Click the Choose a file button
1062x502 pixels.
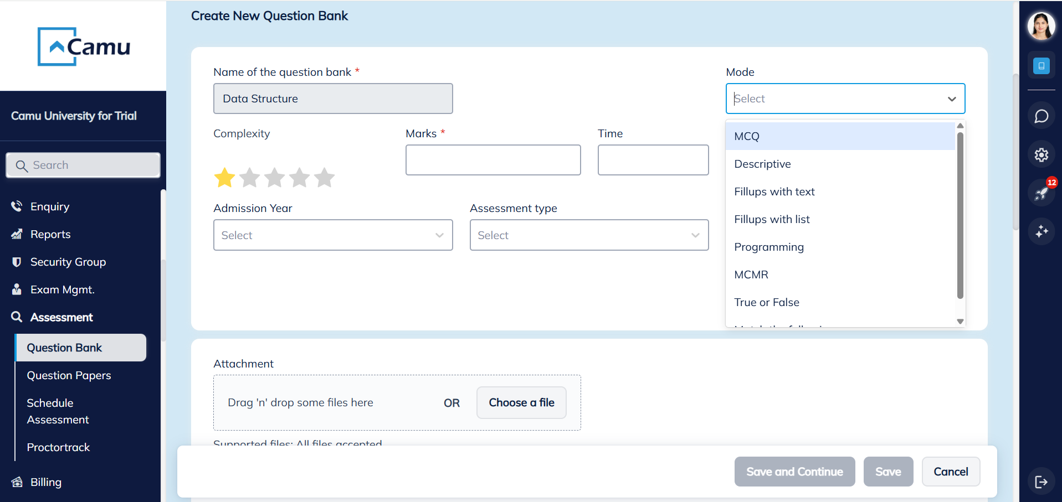click(x=521, y=402)
